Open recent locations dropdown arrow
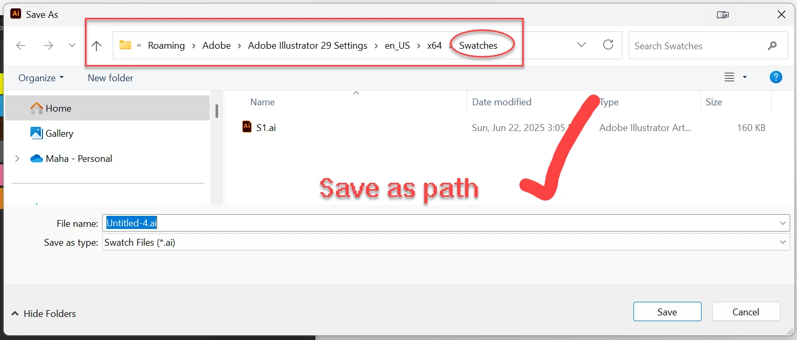Viewport: 797px width, 340px height. 72,46
